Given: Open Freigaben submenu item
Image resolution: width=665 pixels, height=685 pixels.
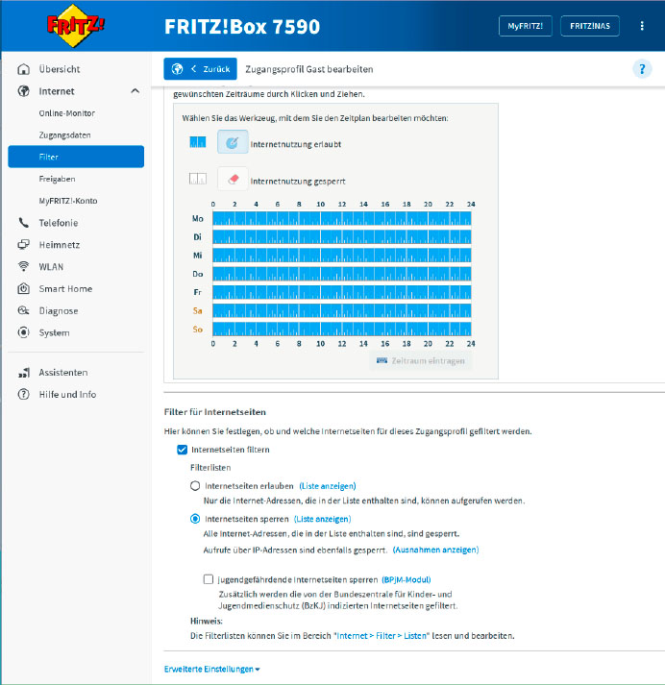Looking at the screenshot, I should 57,179.
